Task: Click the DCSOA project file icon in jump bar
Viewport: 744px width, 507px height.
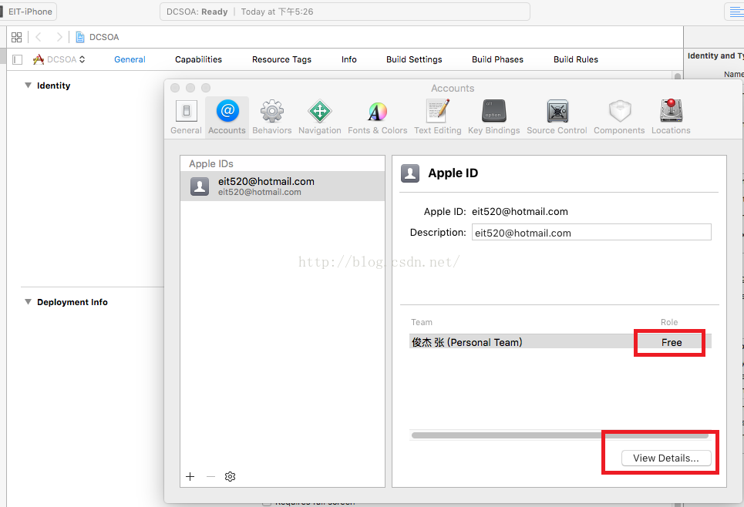Action: tap(80, 37)
